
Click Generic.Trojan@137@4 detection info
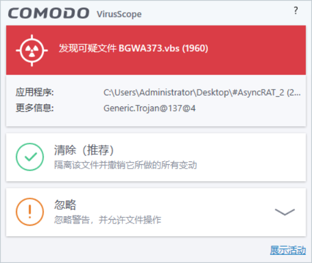[150, 108]
